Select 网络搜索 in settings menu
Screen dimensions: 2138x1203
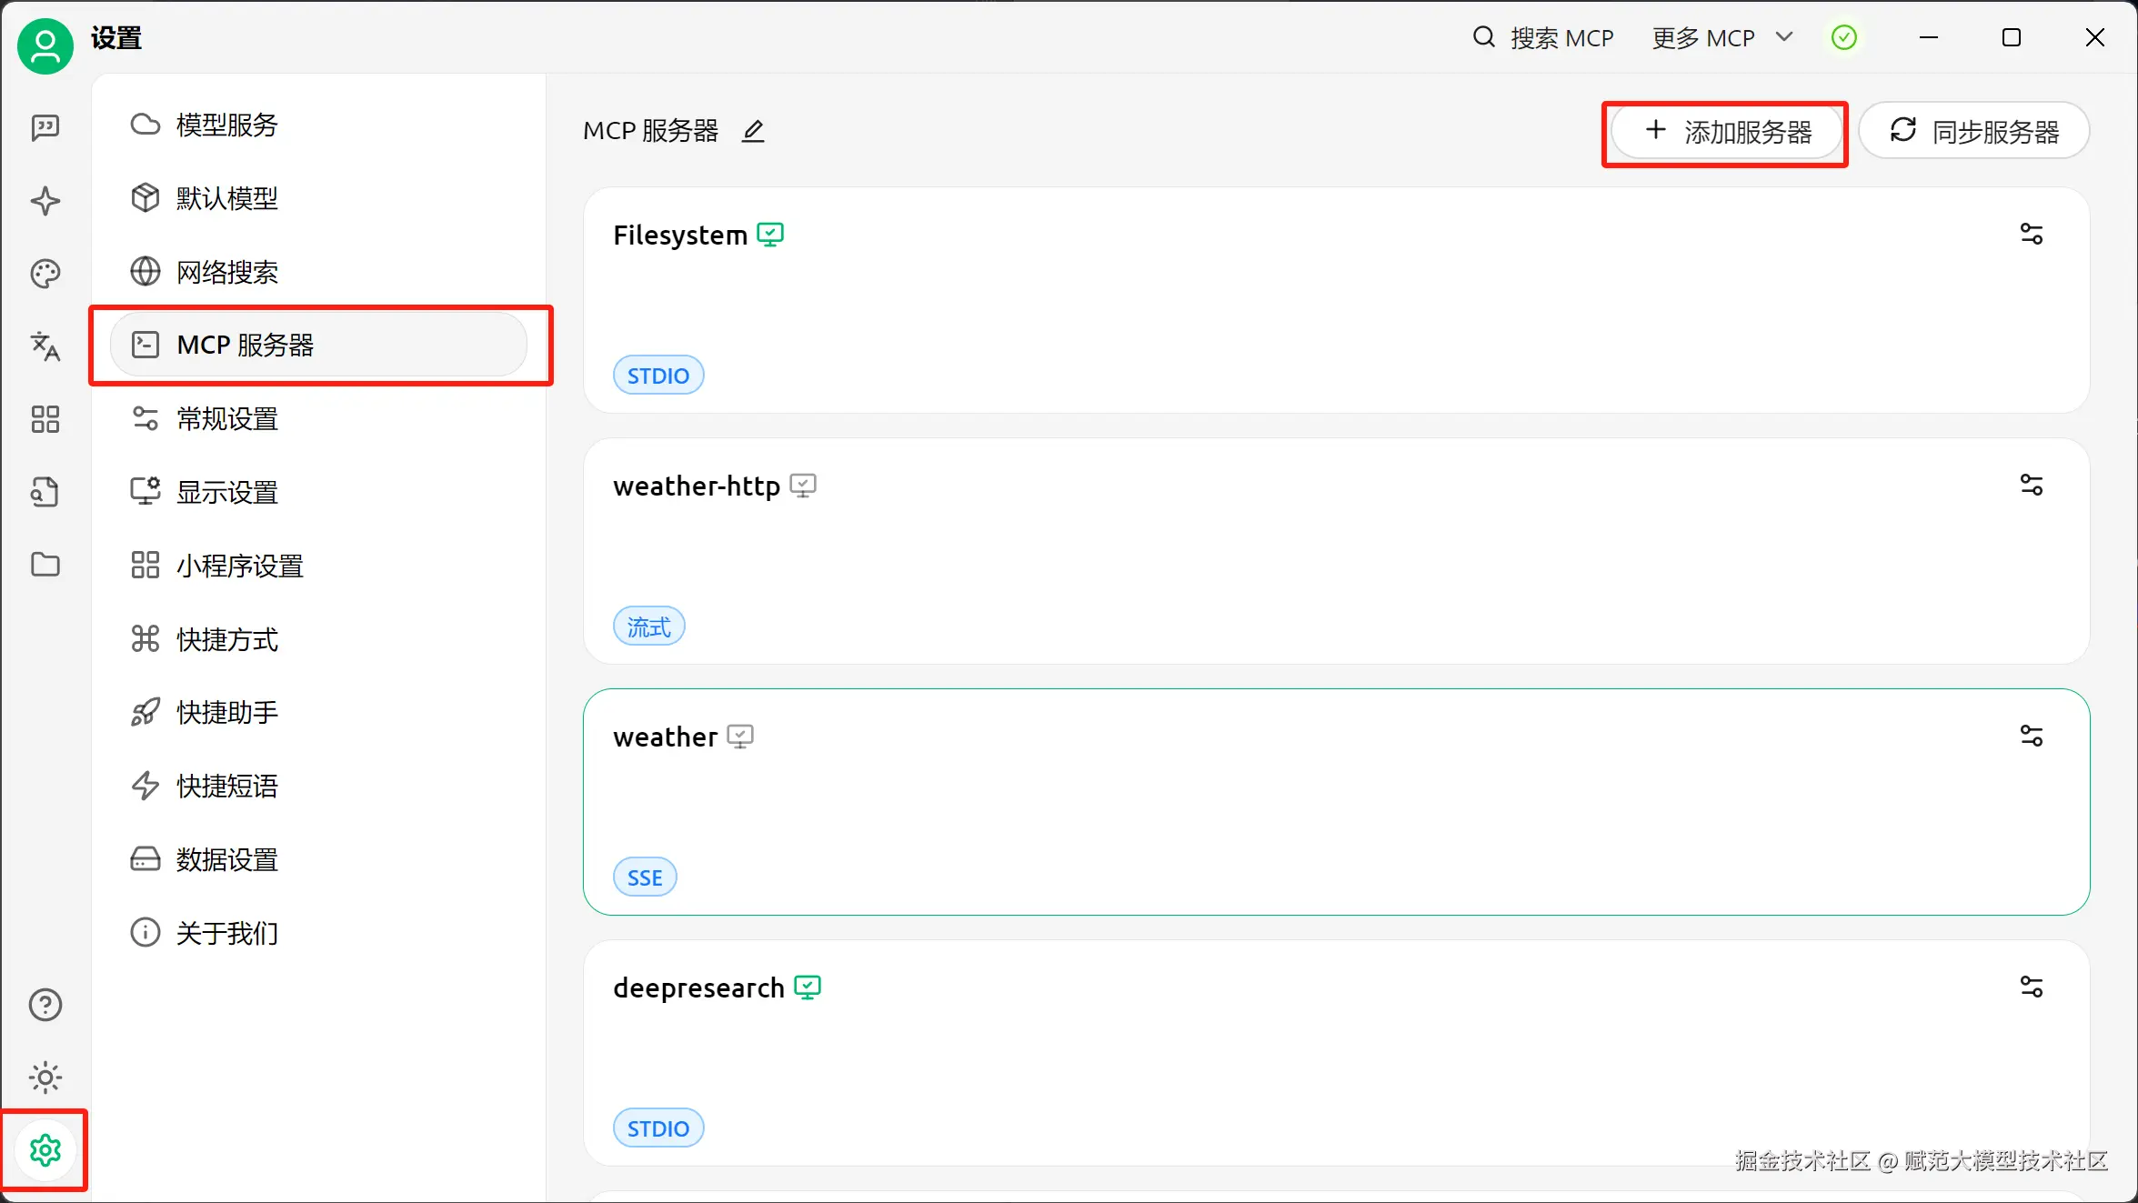click(x=226, y=272)
